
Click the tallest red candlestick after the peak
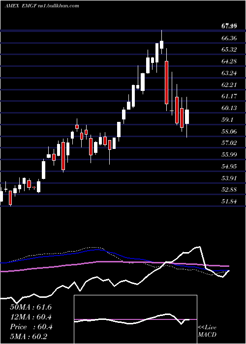(x=167, y=83)
